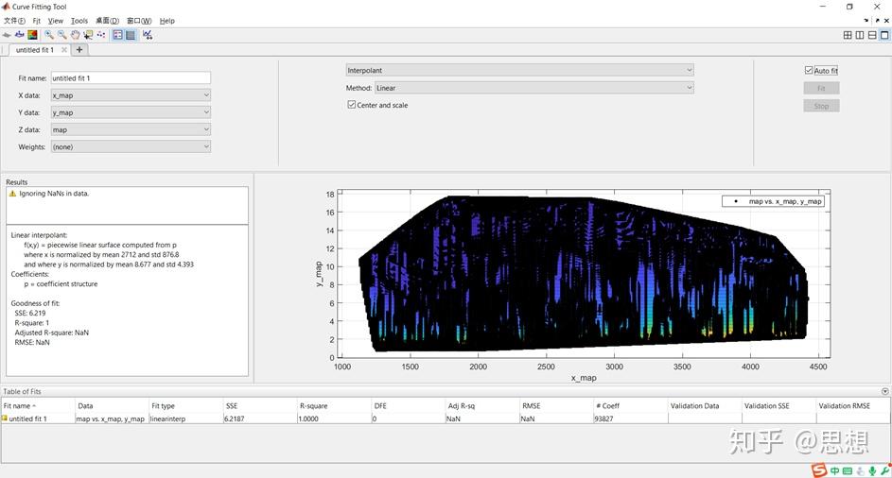Screen dimensions: 892x478
Task: Expand the Interpolant fit type dropdown
Action: pyautogui.click(x=518, y=70)
